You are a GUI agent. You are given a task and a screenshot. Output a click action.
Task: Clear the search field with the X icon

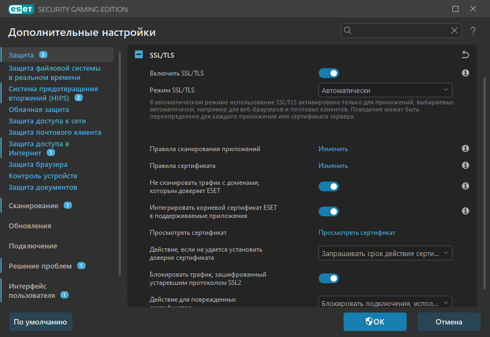[x=455, y=30]
